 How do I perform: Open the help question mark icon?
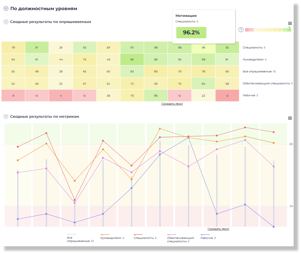pos(241,30)
